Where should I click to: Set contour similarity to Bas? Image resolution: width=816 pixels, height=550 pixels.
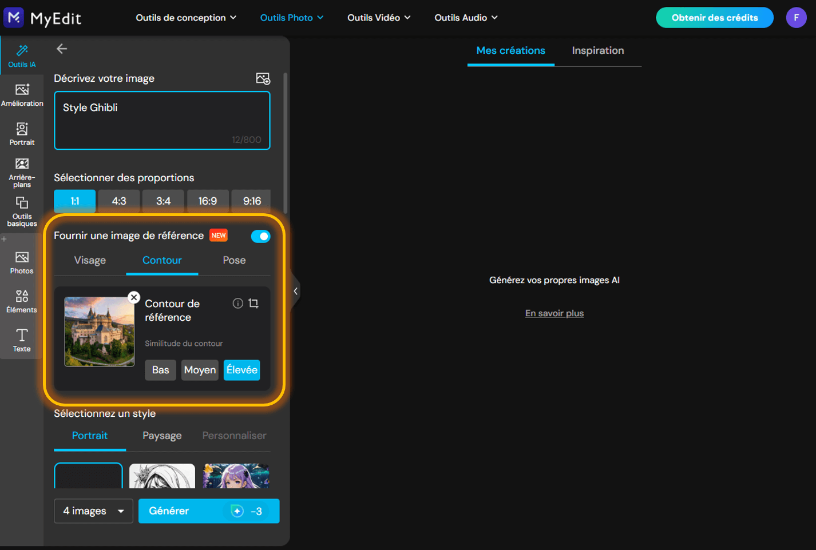click(x=160, y=370)
